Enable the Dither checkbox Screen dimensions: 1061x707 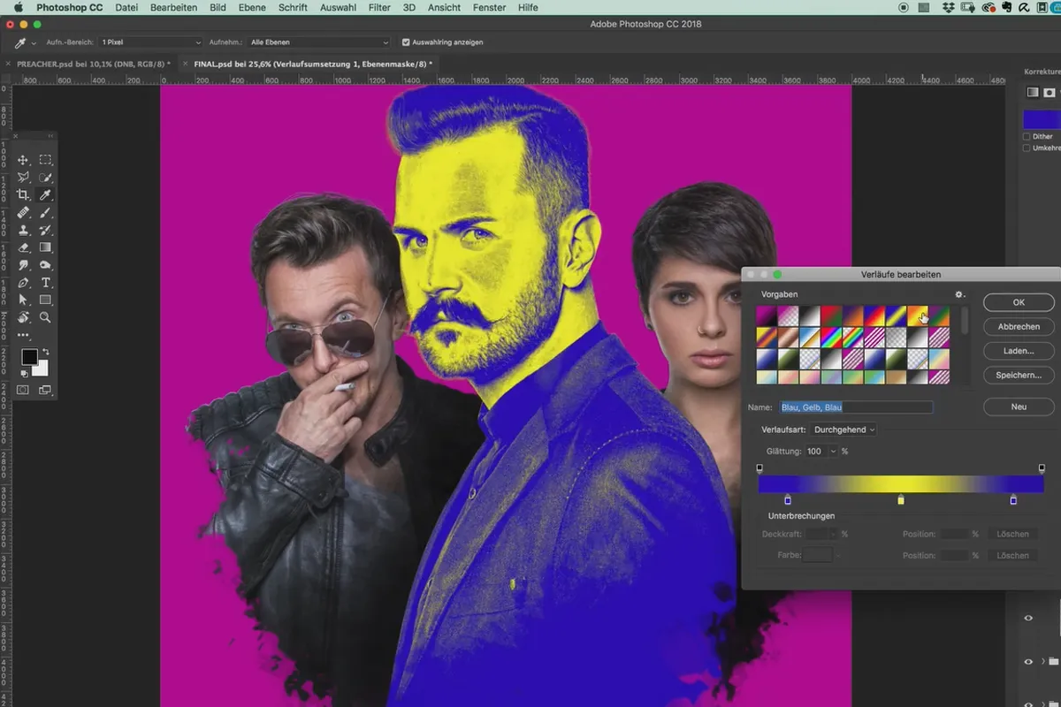[1027, 136]
